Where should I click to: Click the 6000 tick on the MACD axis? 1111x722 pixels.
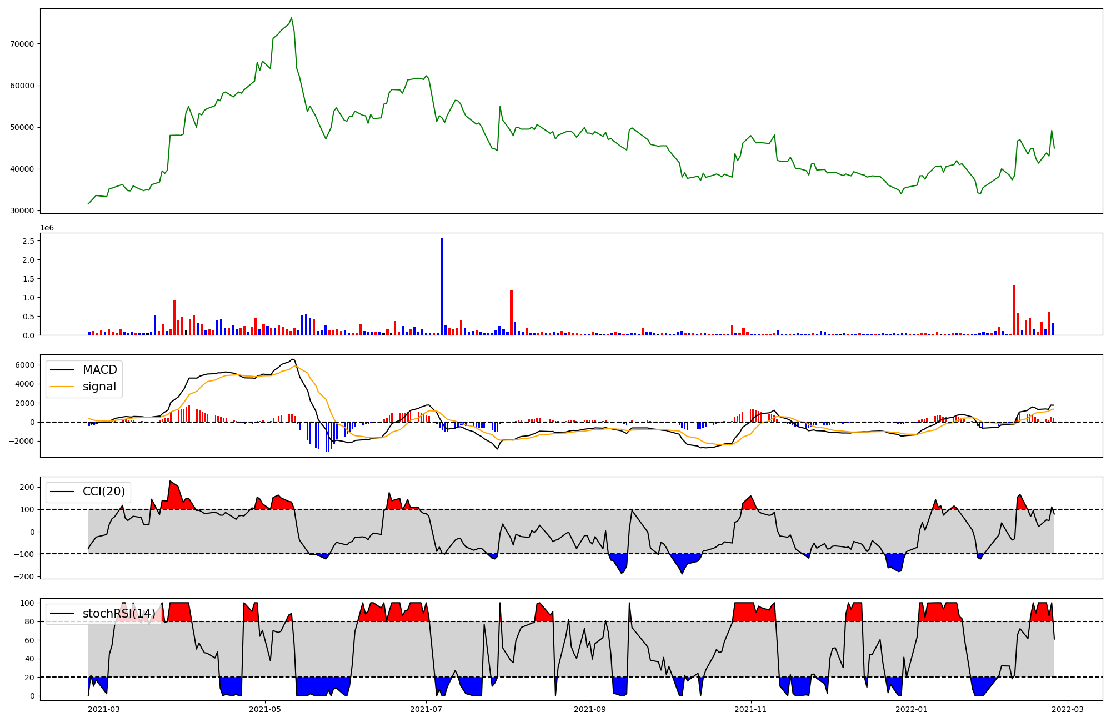(25, 365)
